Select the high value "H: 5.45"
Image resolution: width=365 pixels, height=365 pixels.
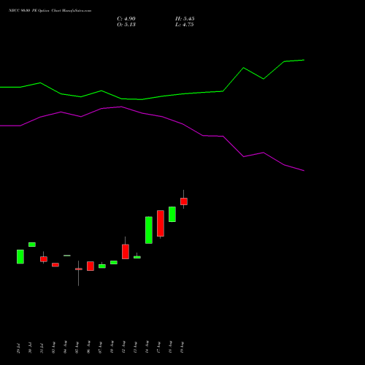tap(185, 19)
